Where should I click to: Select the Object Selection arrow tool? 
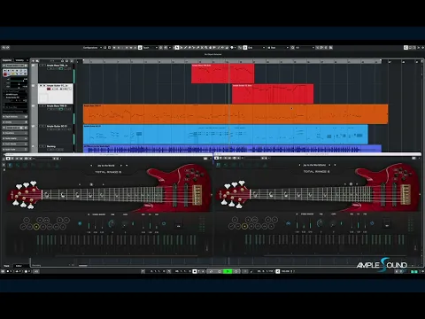click(x=177, y=48)
